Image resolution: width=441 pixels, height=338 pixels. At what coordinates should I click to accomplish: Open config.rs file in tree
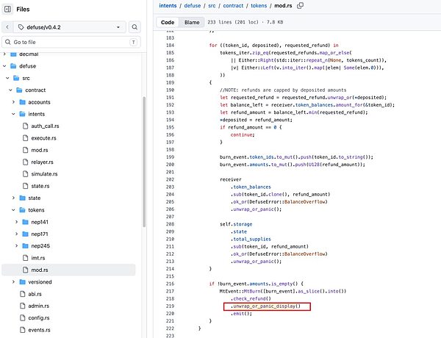tap(39, 318)
